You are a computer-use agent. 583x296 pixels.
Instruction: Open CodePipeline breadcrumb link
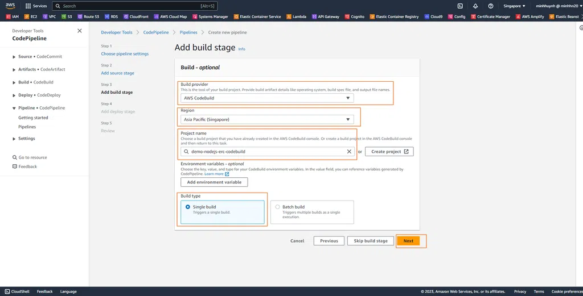click(x=156, y=32)
